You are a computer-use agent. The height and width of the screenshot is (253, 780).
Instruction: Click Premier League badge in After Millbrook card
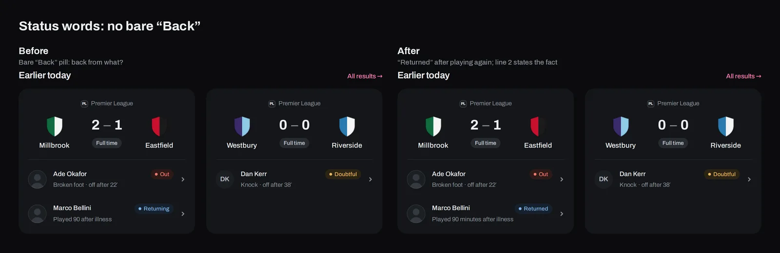tap(463, 104)
